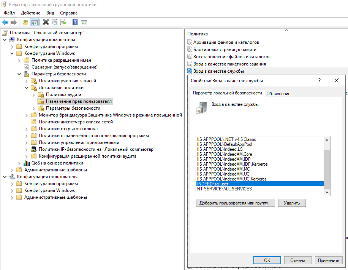Screen dimensions: 348x270
Task: Select Политики учетных записей in tree
Action: click(67, 81)
